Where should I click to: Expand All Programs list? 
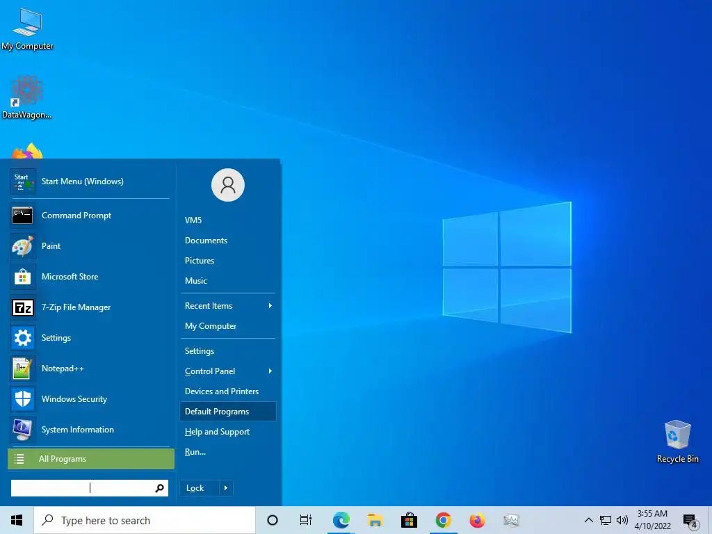click(x=91, y=459)
